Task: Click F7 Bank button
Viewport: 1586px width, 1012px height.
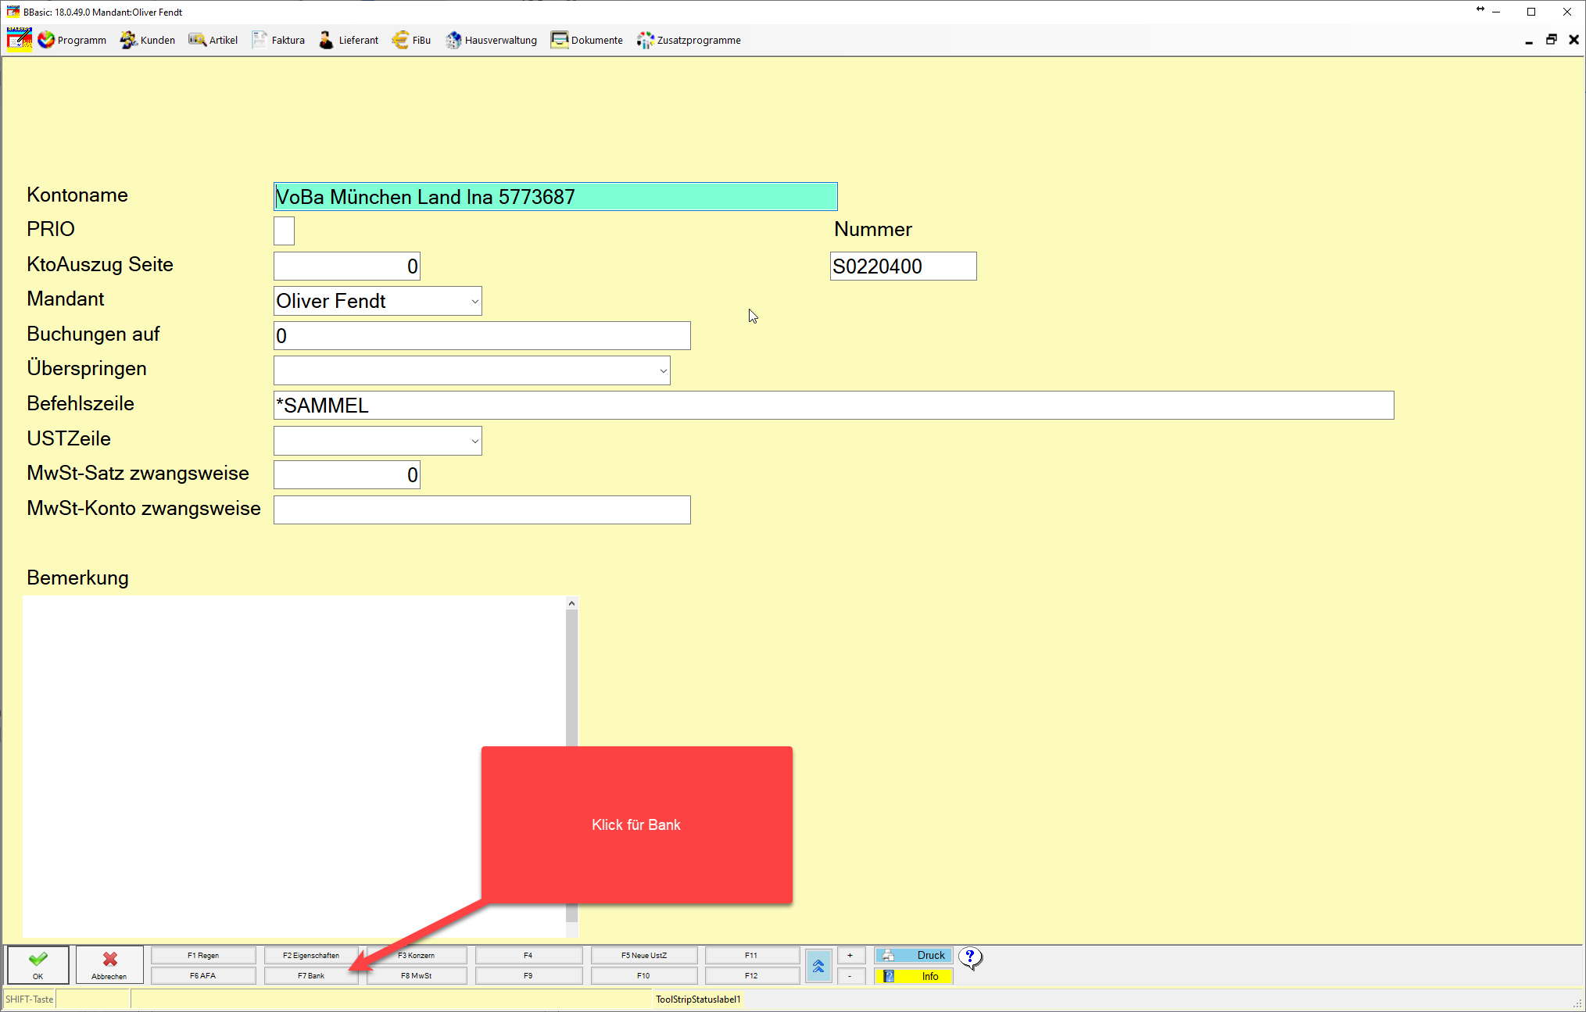Action: (311, 975)
